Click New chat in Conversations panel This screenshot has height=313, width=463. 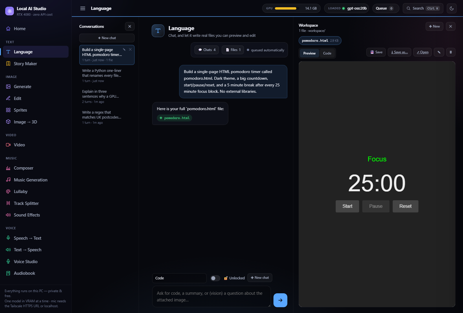pyautogui.click(x=107, y=38)
